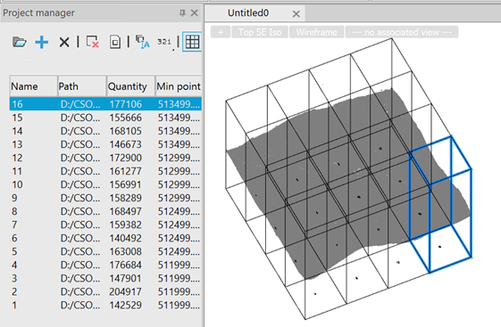Click the document page icon
The height and width of the screenshot is (327, 501).
tap(115, 42)
